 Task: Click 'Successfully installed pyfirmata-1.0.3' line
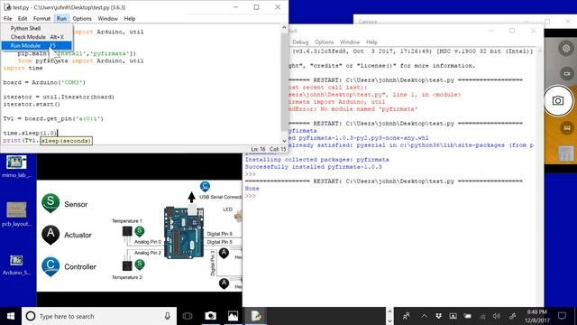(314, 167)
